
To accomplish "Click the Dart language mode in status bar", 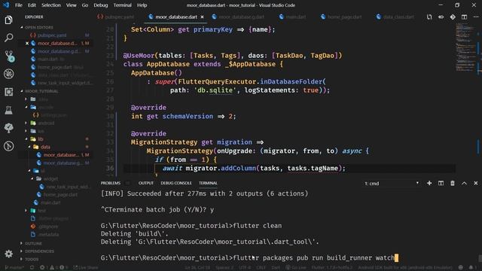I will click(x=276, y=267).
